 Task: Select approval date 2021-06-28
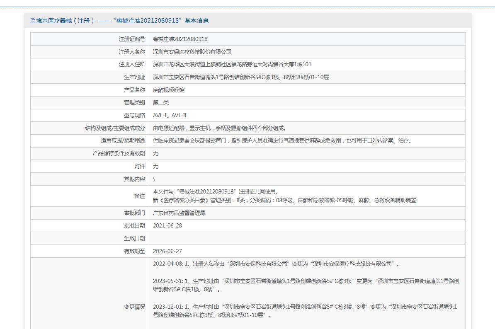[167, 226]
